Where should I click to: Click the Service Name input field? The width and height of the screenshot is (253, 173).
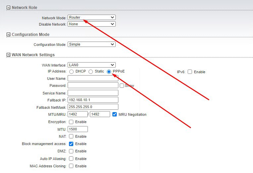point(93,93)
